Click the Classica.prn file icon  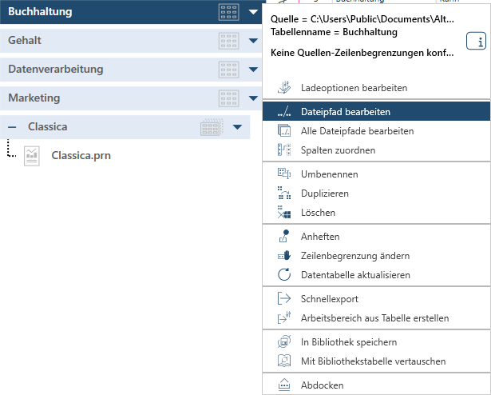tap(32, 155)
